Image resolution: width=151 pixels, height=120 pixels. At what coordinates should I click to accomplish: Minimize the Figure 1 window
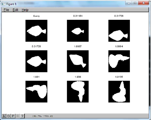click(x=129, y=3)
